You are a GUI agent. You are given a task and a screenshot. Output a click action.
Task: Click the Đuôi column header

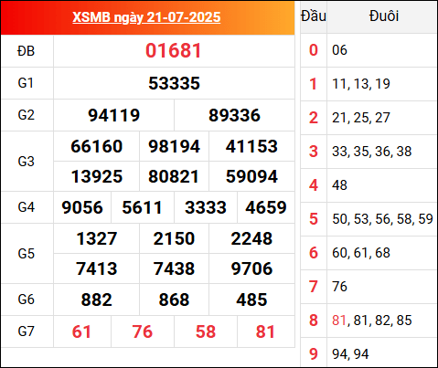click(384, 16)
